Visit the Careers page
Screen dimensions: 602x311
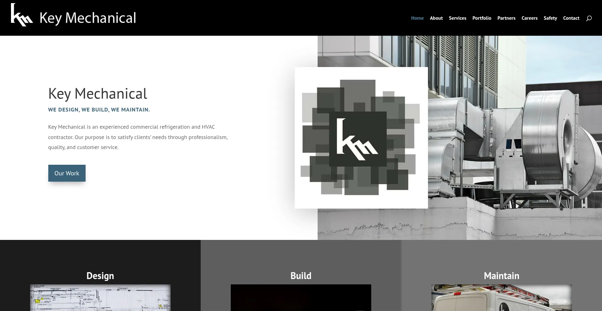tap(529, 18)
